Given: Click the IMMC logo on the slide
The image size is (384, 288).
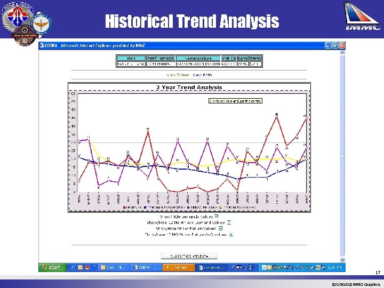Looking at the screenshot, I should 362,16.
